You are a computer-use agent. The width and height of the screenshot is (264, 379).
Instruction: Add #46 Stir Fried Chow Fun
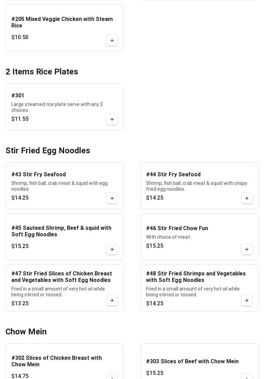click(247, 249)
